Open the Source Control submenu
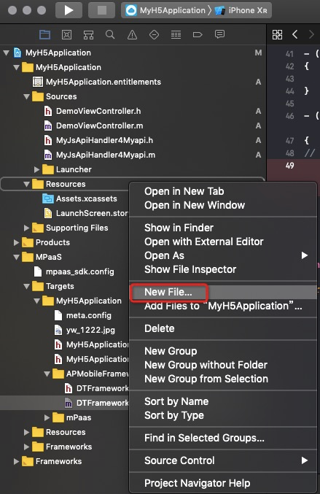Image resolution: width=320 pixels, height=494 pixels. [223, 460]
